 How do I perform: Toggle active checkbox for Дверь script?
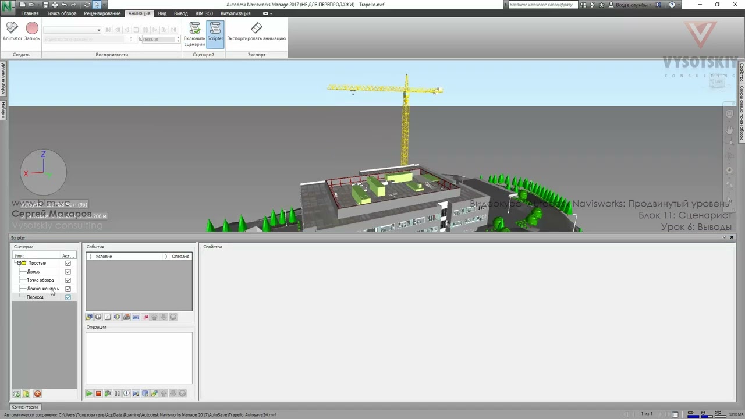tap(68, 272)
